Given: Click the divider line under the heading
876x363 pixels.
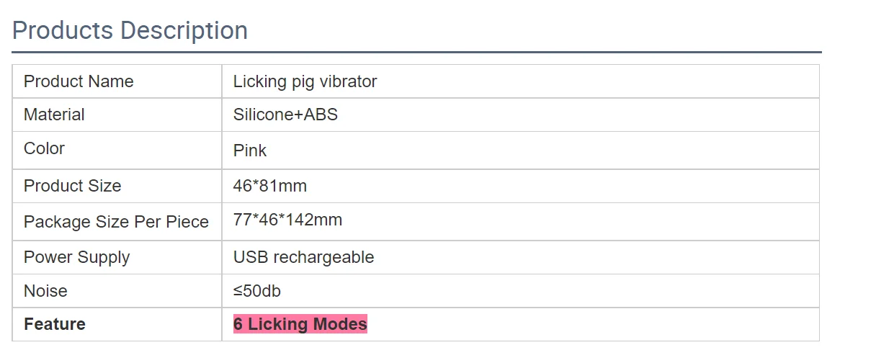Looking at the screenshot, I should tap(416, 52).
